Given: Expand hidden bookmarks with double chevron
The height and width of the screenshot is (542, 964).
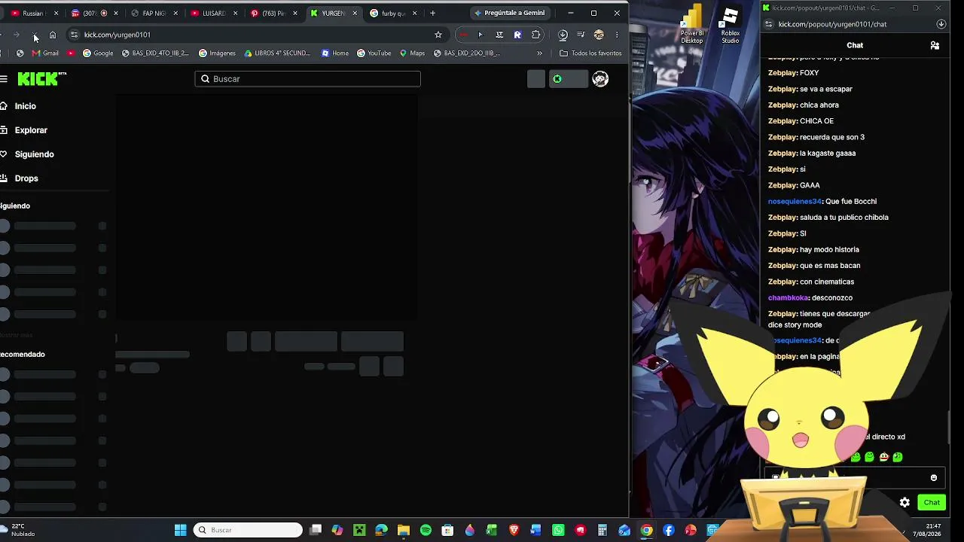Looking at the screenshot, I should pyautogui.click(x=539, y=53).
